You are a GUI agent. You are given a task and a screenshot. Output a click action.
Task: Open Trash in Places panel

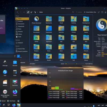click(x=22, y=37)
